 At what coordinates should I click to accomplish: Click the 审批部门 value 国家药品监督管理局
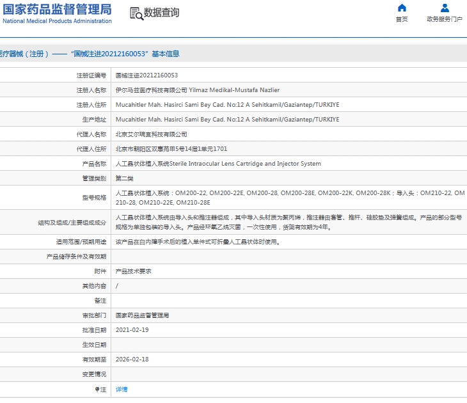tap(143, 315)
